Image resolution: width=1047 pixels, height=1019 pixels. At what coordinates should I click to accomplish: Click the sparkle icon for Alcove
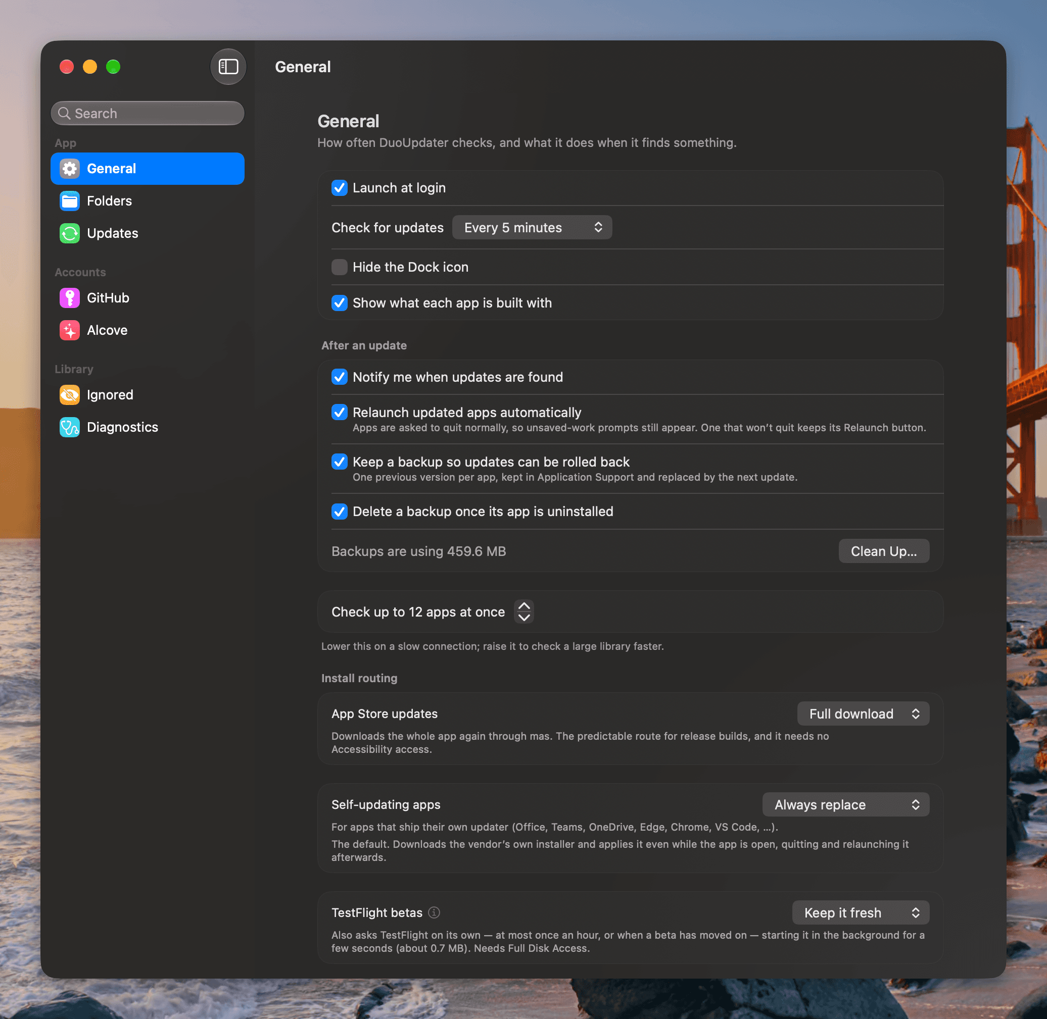tap(70, 330)
